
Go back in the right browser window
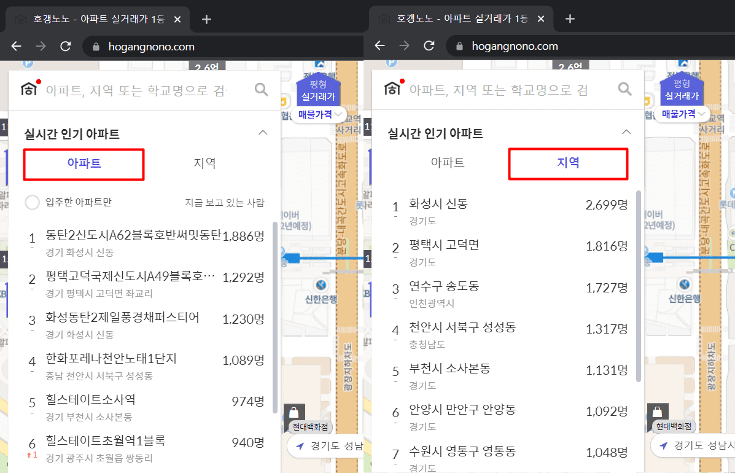(x=379, y=46)
